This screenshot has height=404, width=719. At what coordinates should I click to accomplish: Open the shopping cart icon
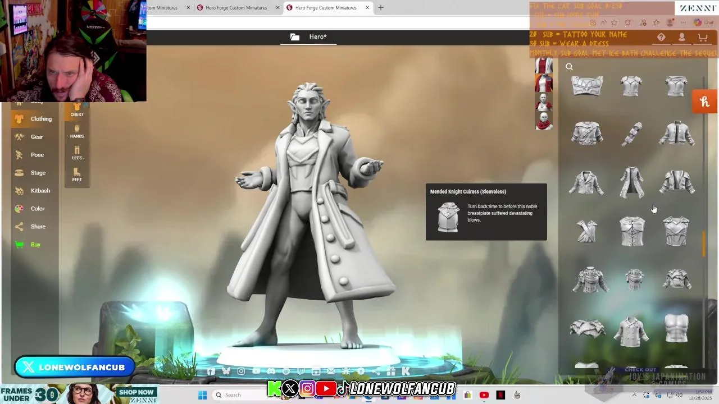pos(702,37)
